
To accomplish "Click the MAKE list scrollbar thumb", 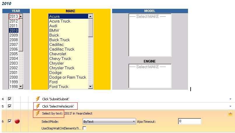I will (x=90, y=28).
